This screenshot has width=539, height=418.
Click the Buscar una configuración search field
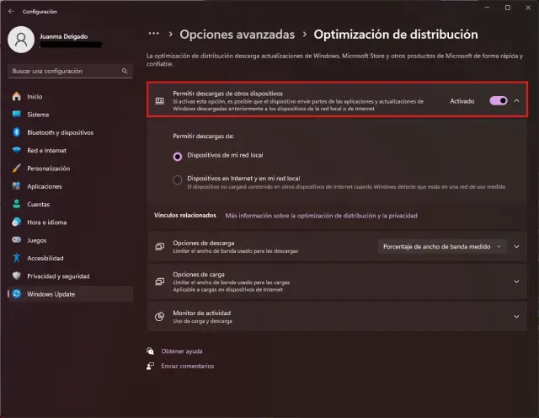coord(67,72)
